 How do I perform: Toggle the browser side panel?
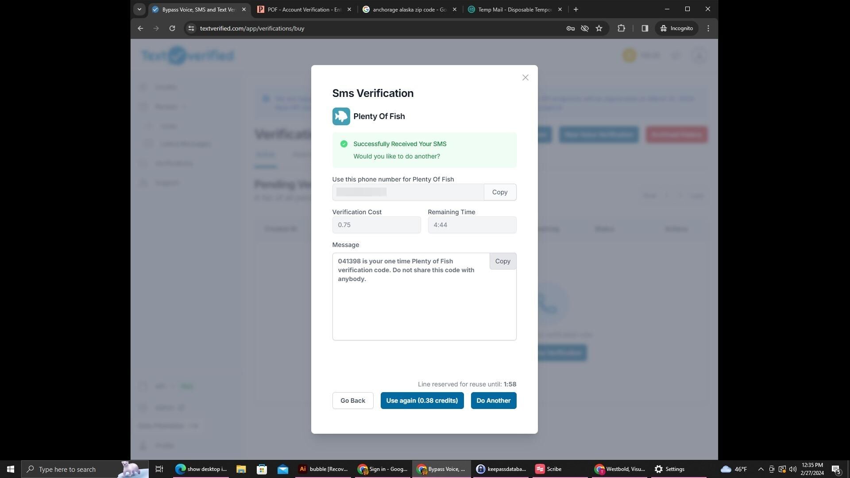point(645,28)
